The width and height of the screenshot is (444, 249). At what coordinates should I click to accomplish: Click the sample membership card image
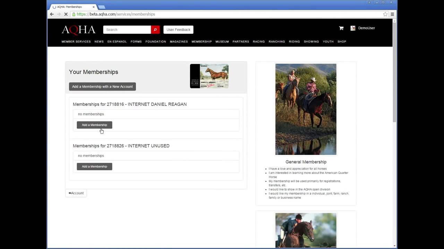(x=209, y=76)
